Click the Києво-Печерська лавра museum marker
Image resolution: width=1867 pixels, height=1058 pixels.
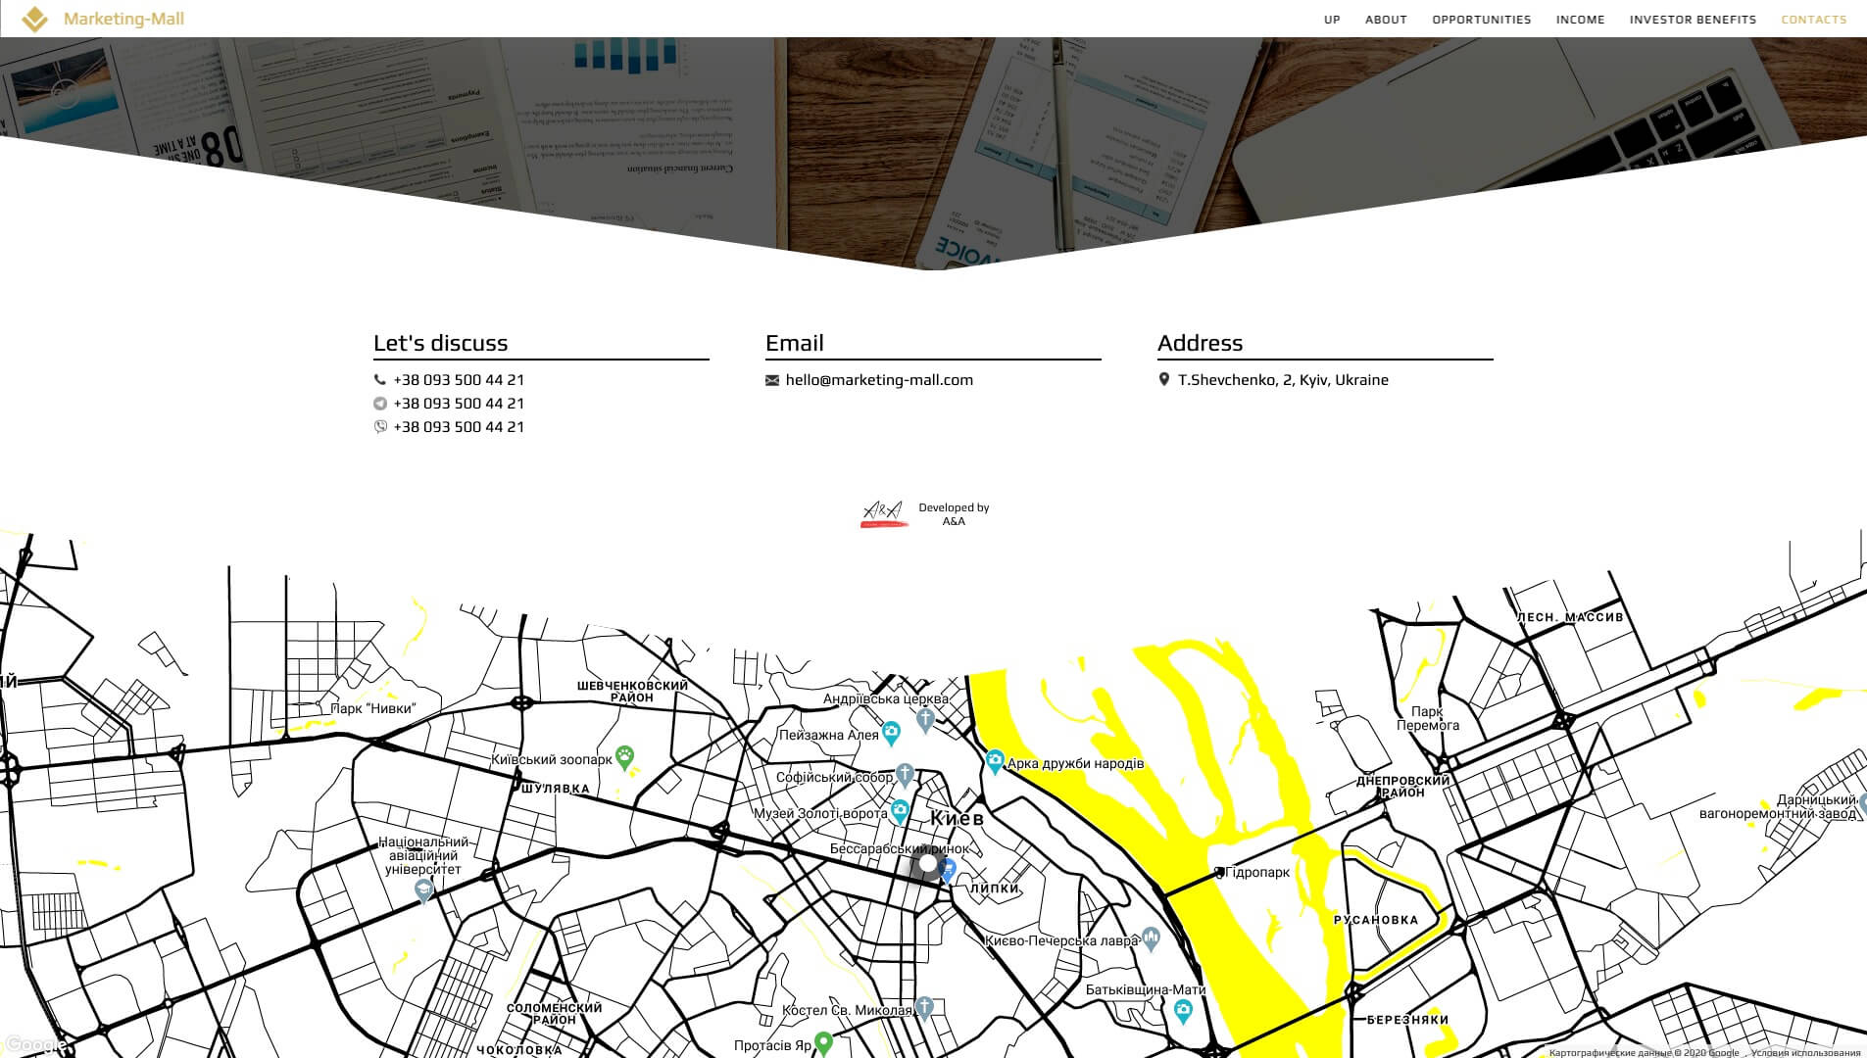point(1151,939)
